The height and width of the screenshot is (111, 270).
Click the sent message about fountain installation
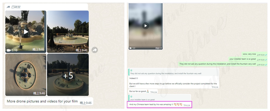pyautogui.click(x=223, y=64)
